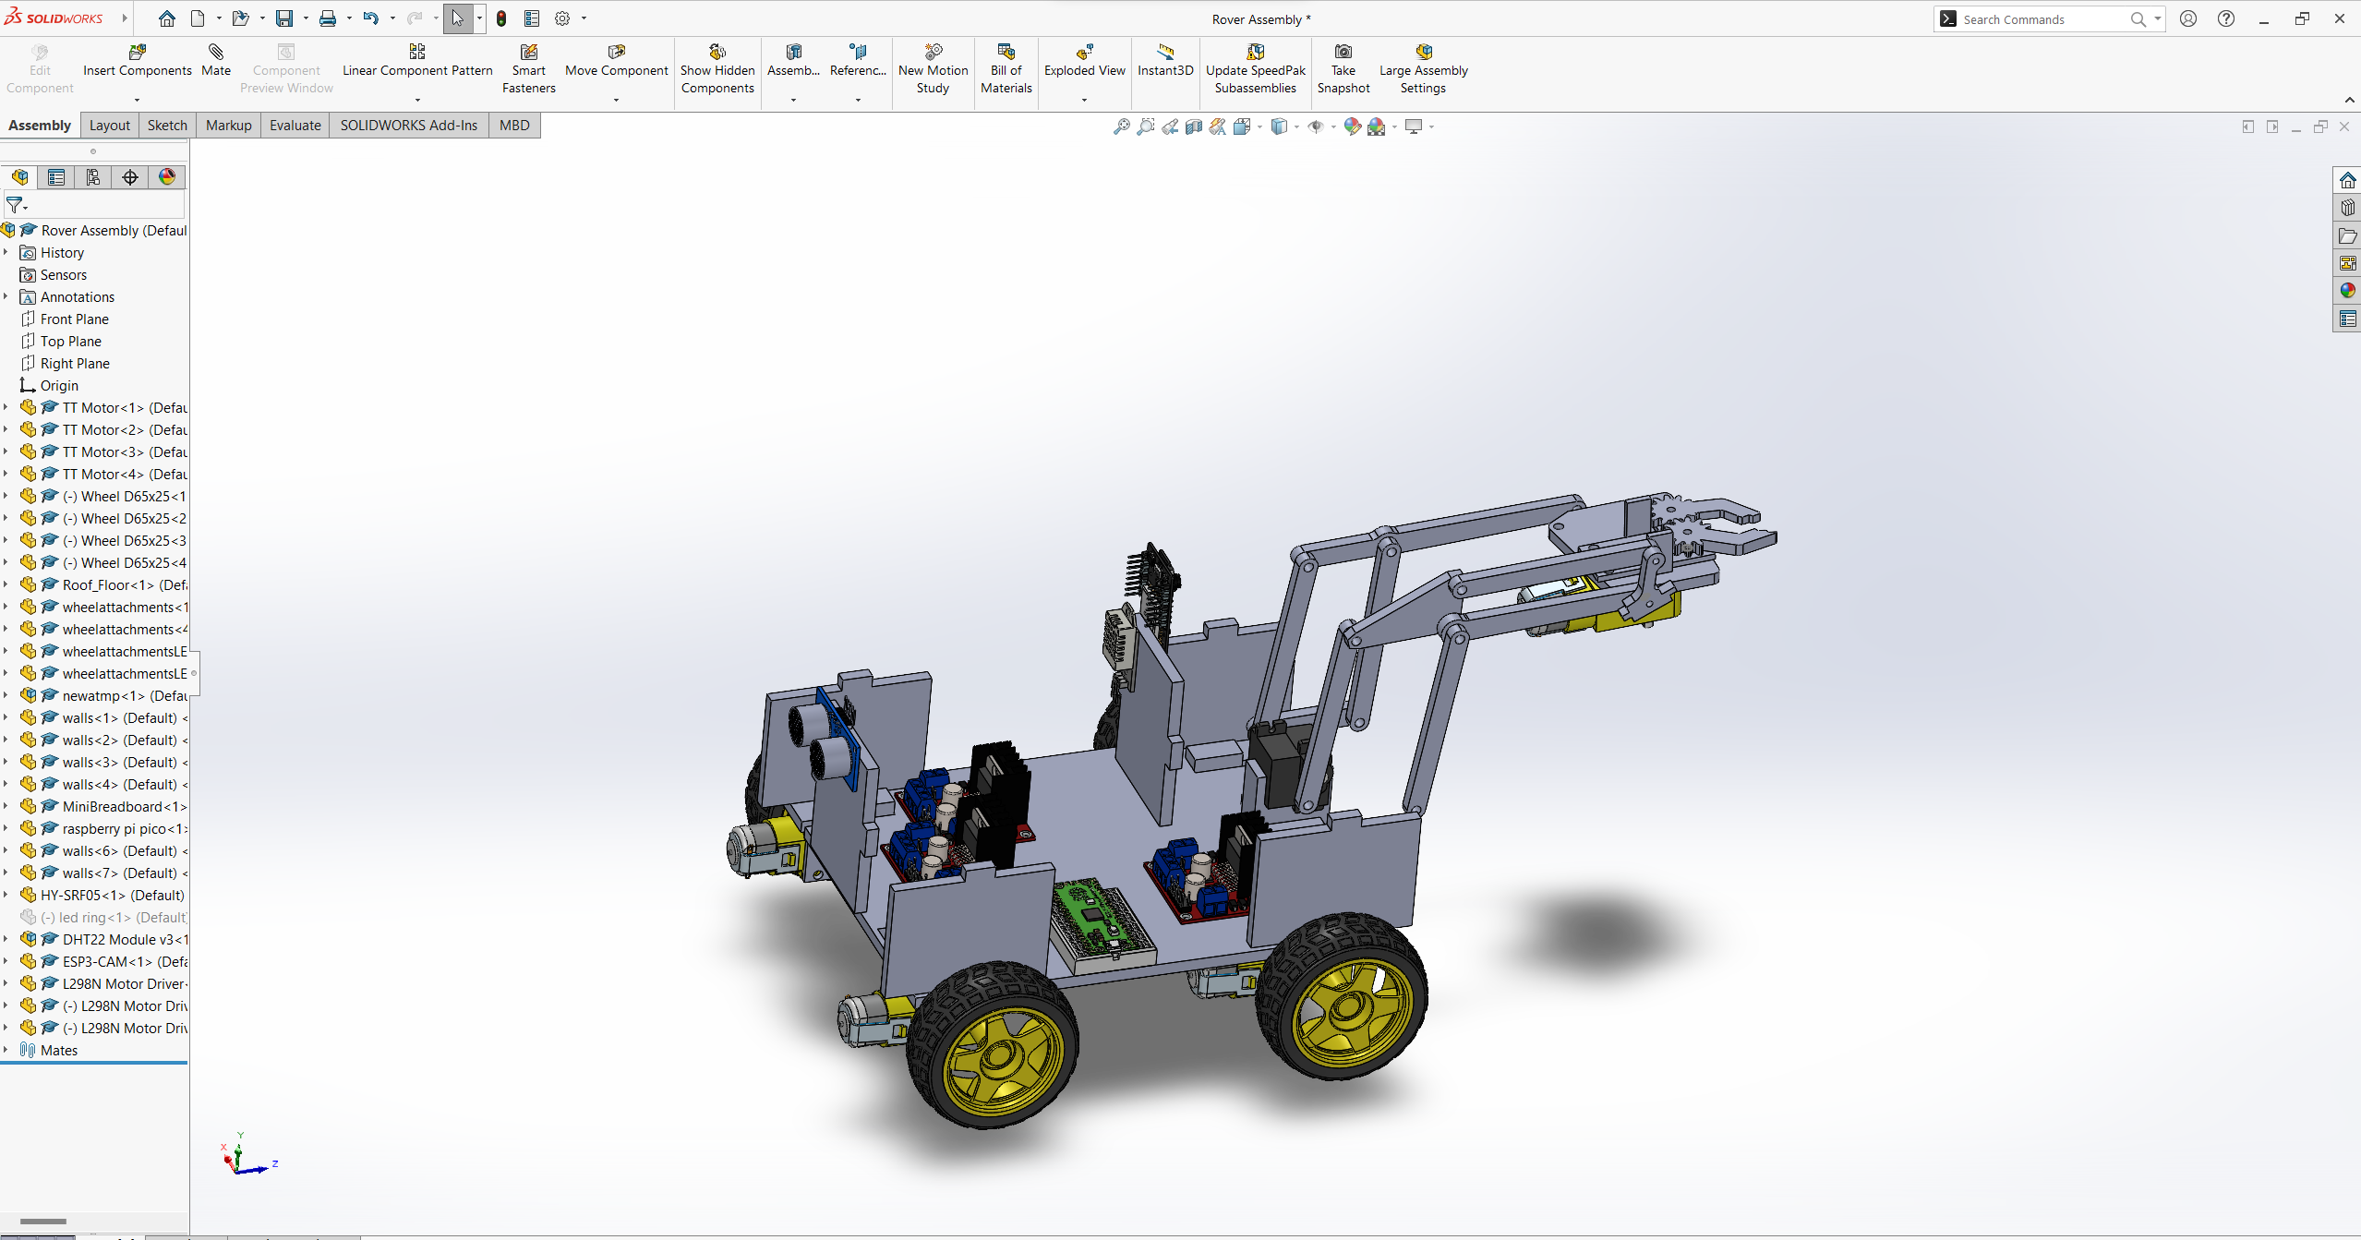Click the Apply Scene color icon
Screen dimensions: 2361x1240
[1376, 126]
